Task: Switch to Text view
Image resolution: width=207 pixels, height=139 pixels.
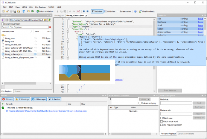Action: pos(97,12)
